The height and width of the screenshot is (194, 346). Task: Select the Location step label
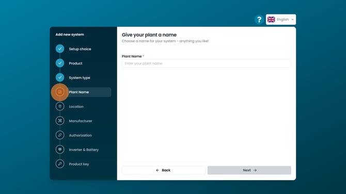(x=76, y=106)
